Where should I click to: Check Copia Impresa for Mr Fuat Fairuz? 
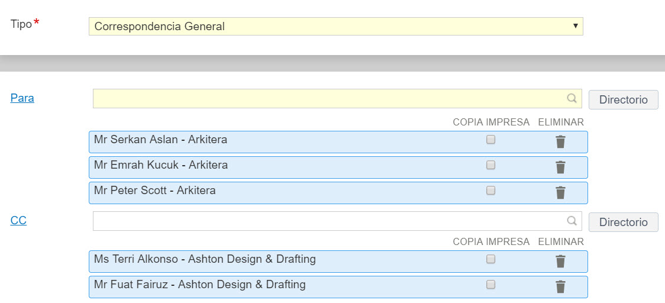(490, 285)
